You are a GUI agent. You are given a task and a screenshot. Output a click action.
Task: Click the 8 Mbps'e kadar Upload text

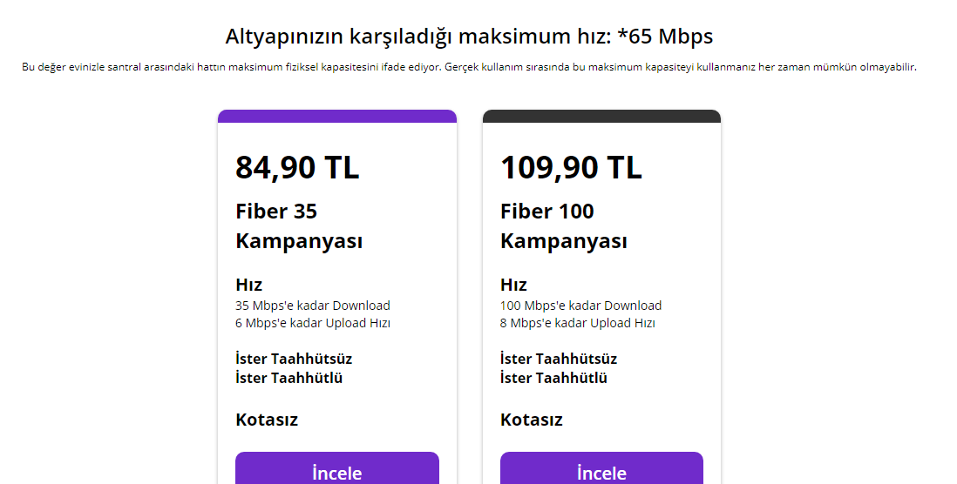pyautogui.click(x=577, y=323)
